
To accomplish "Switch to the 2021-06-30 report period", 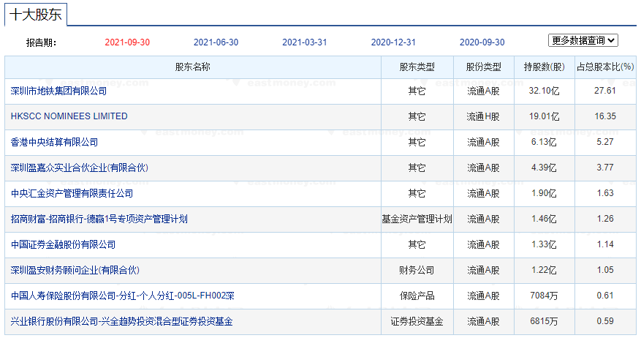I will pos(216,42).
